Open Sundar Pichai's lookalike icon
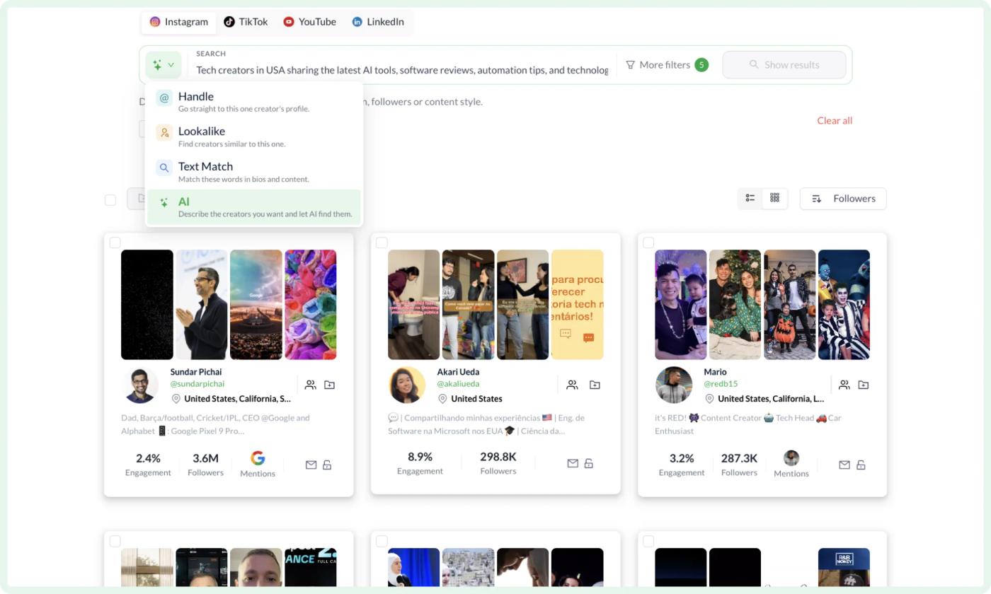991x594 pixels. tap(310, 385)
